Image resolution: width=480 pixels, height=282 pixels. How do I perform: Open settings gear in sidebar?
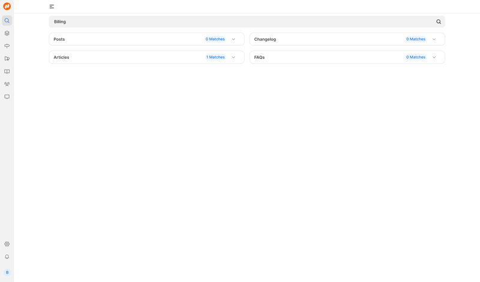click(7, 244)
